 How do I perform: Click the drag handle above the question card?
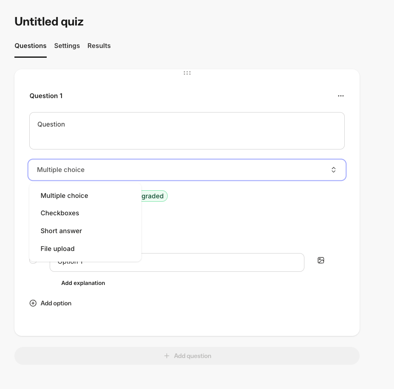[187, 73]
